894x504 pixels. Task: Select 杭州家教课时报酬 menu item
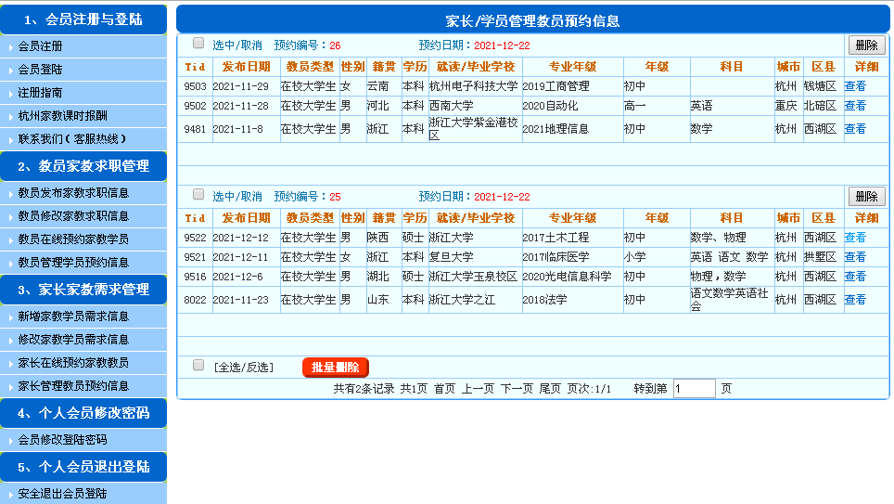[x=63, y=116]
